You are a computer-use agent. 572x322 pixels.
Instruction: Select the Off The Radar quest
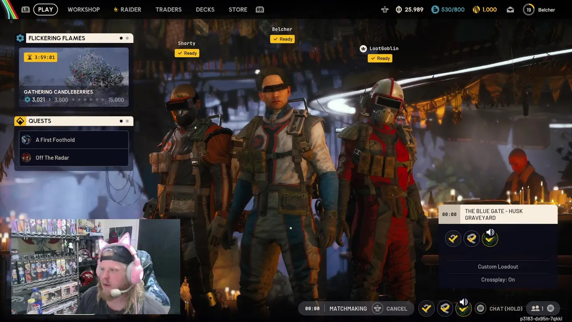(x=74, y=157)
